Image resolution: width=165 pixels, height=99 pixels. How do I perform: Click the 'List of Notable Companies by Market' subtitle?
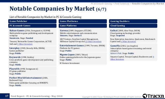tap(45, 17)
